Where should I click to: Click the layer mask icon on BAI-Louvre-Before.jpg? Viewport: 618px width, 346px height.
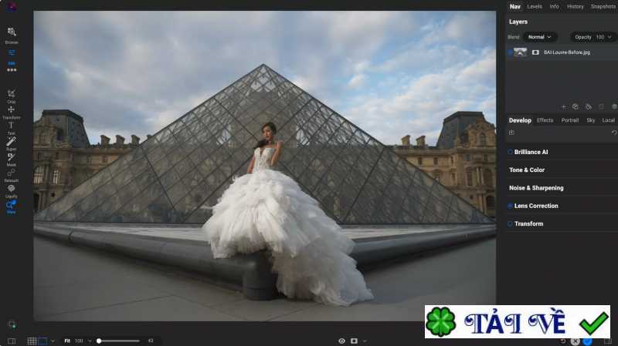coord(535,52)
